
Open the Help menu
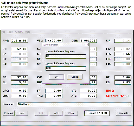28,32
